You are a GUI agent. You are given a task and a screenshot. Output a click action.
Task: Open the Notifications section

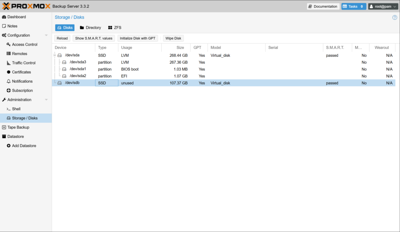pos(22,81)
